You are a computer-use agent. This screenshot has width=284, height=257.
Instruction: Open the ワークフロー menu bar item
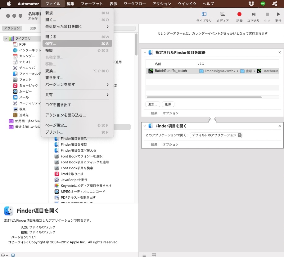135,4
